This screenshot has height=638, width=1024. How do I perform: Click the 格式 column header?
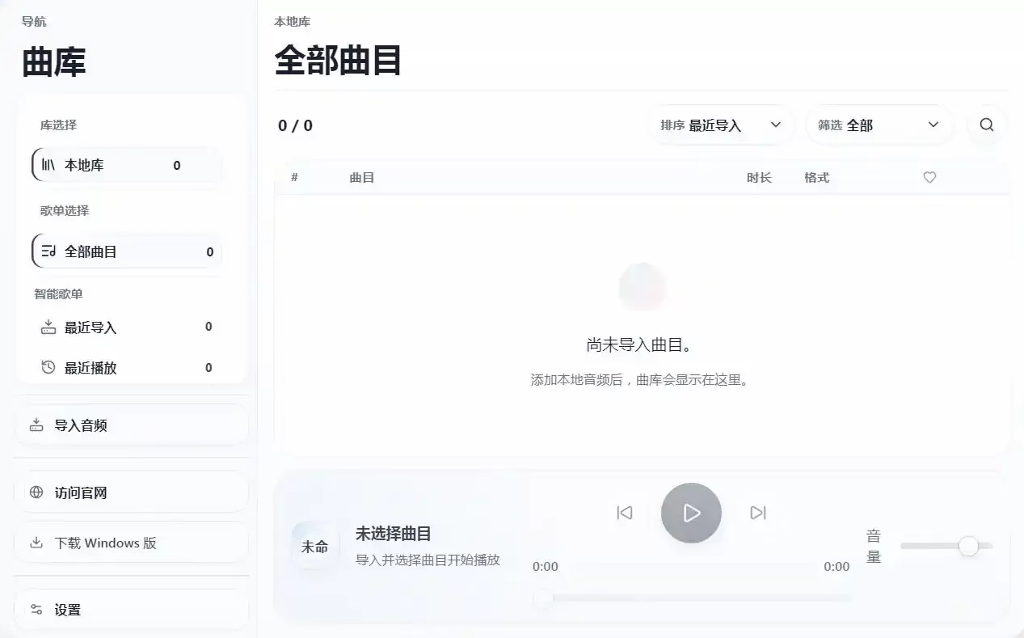pos(816,178)
